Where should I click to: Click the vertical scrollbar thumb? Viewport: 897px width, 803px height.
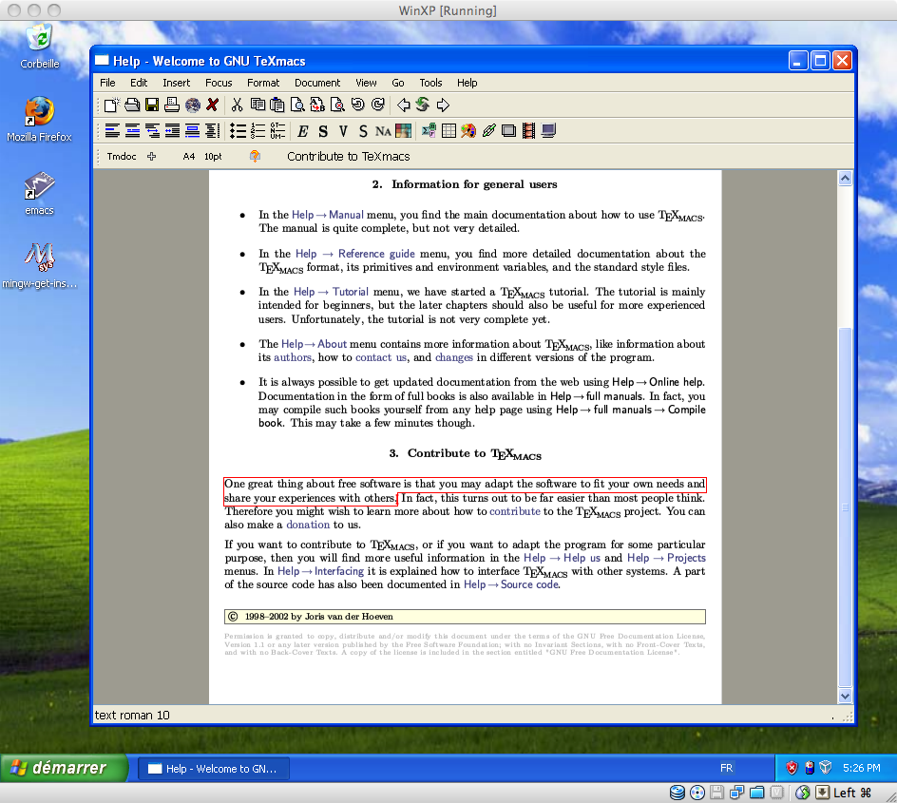[x=845, y=507]
